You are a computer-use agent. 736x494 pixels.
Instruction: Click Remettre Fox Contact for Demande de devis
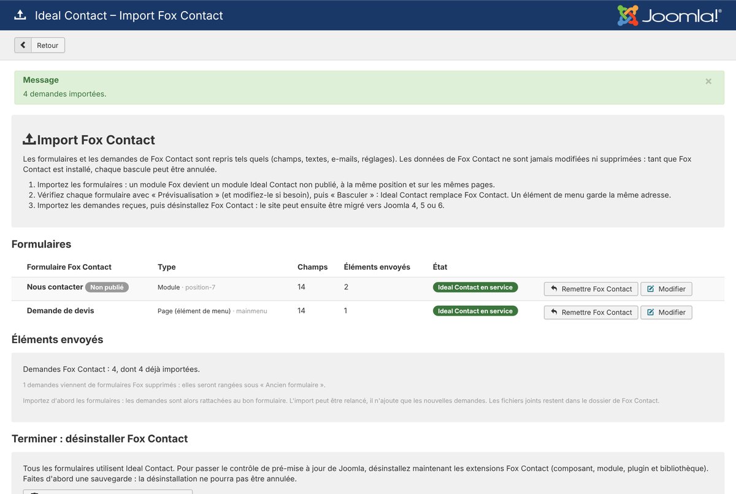591,312
